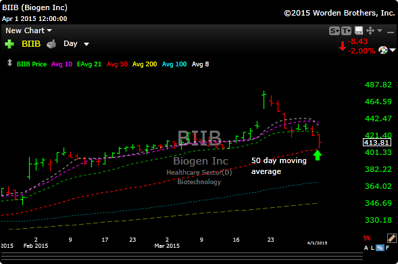398x264 pixels.
Task: Expand the Day timeframe dropdown arrow
Action: (x=86, y=44)
